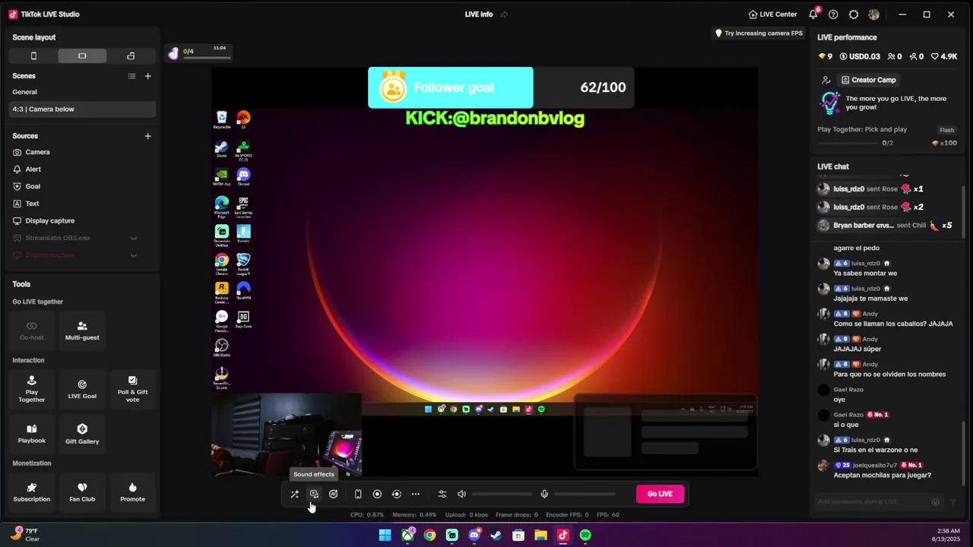The height and width of the screenshot is (547, 973).
Task: Open the Fan Club tool
Action: pos(82,492)
